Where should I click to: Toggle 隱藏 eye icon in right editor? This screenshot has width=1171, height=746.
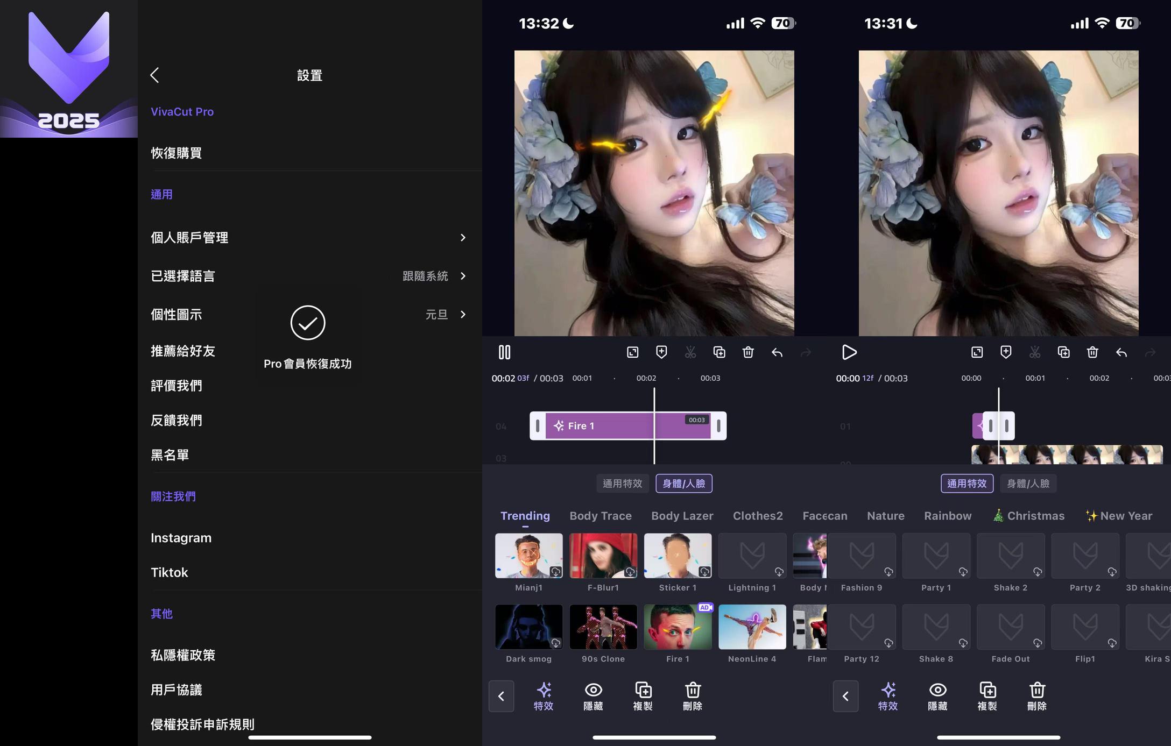point(938,697)
